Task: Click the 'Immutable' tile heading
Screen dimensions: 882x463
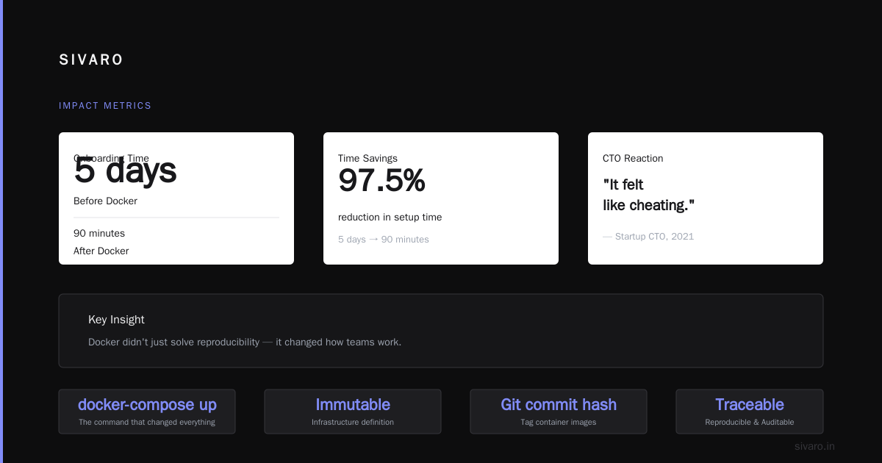Action: click(353, 404)
